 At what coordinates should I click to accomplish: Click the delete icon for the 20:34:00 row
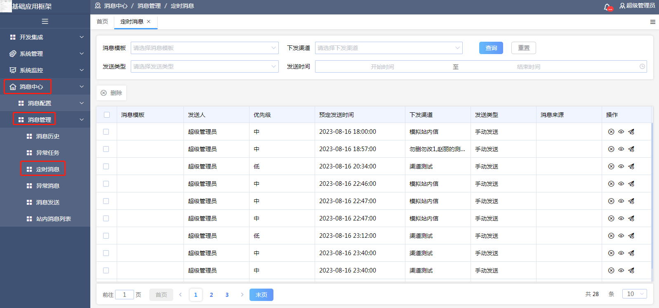click(611, 166)
